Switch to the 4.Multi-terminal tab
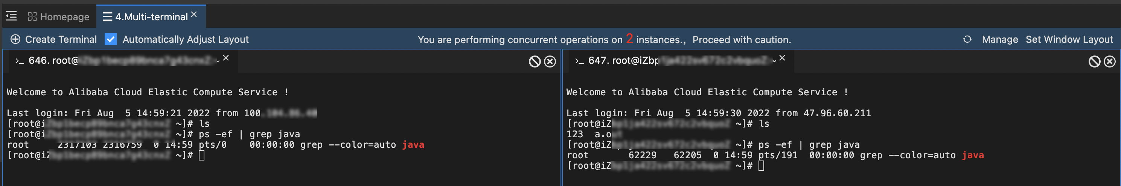This screenshot has width=1121, height=186. tap(145, 16)
